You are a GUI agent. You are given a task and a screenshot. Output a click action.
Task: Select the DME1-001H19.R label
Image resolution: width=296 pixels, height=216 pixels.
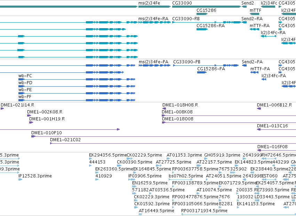[47, 119]
